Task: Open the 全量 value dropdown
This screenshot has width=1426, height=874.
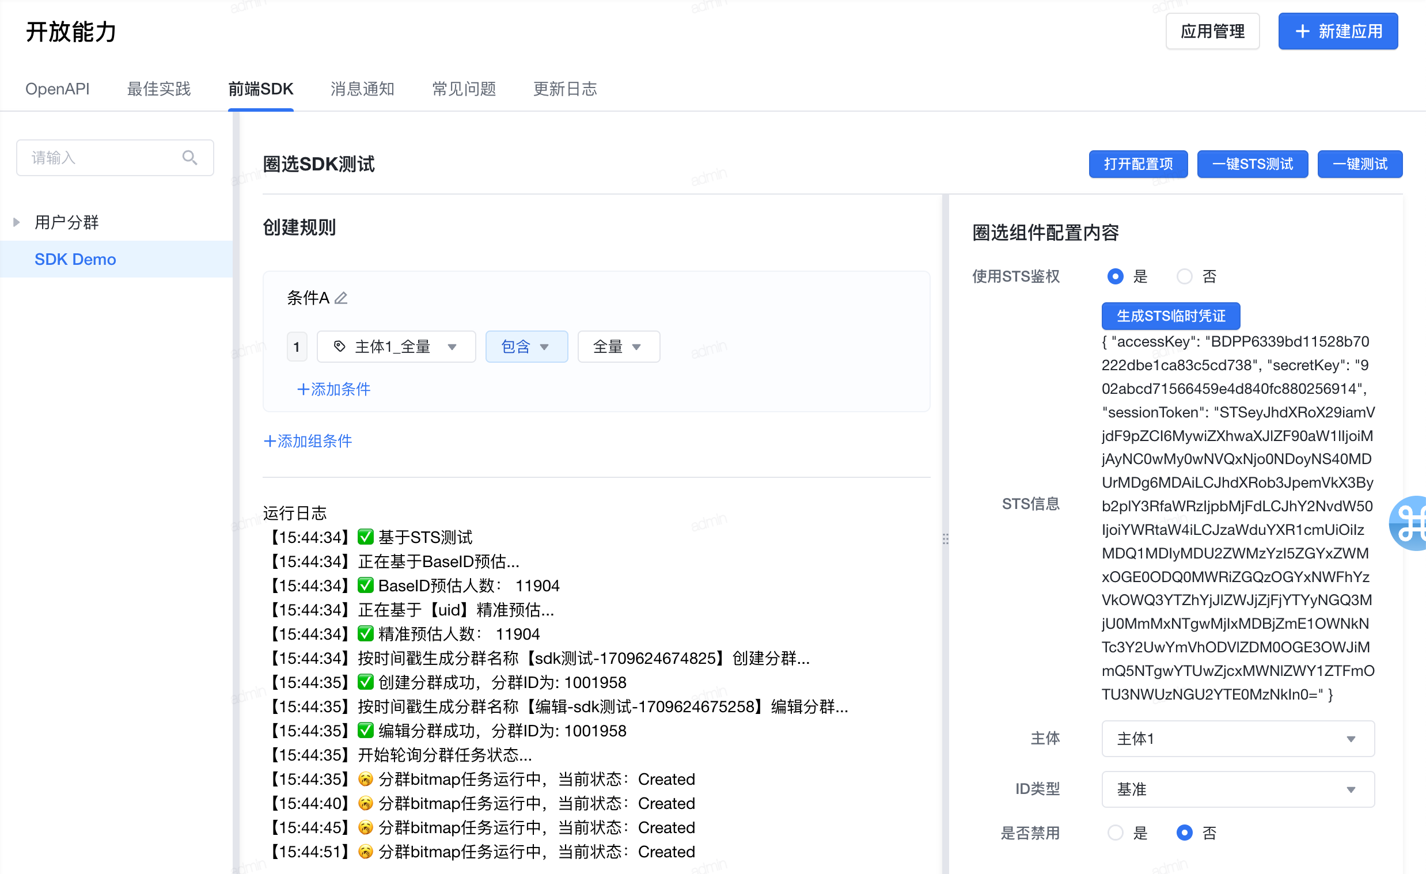Action: (x=618, y=347)
